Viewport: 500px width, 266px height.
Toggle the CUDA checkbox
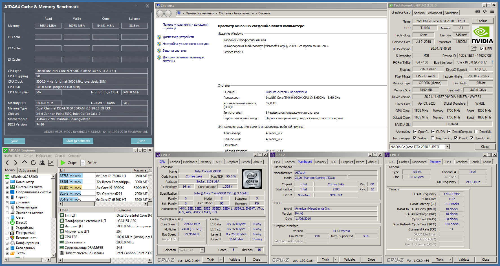click(433, 131)
